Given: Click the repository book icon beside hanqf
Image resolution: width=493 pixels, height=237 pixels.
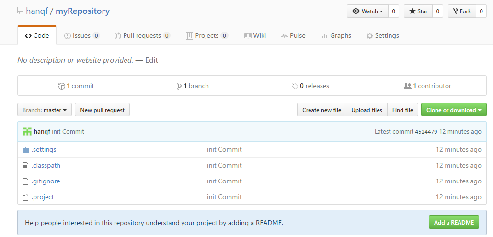Looking at the screenshot, I should (x=20, y=11).
